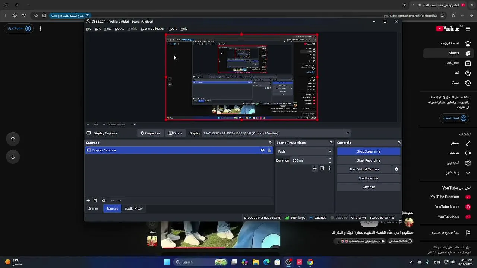This screenshot has width=477, height=268.
Task: Click the OBS preview canvas thumbnail
Action: 241,77
